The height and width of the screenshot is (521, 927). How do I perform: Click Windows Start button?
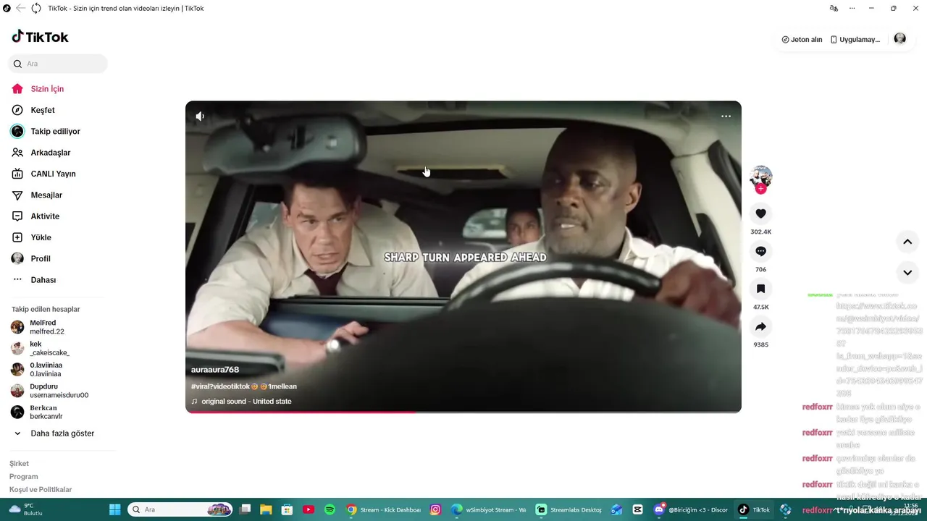click(x=114, y=509)
